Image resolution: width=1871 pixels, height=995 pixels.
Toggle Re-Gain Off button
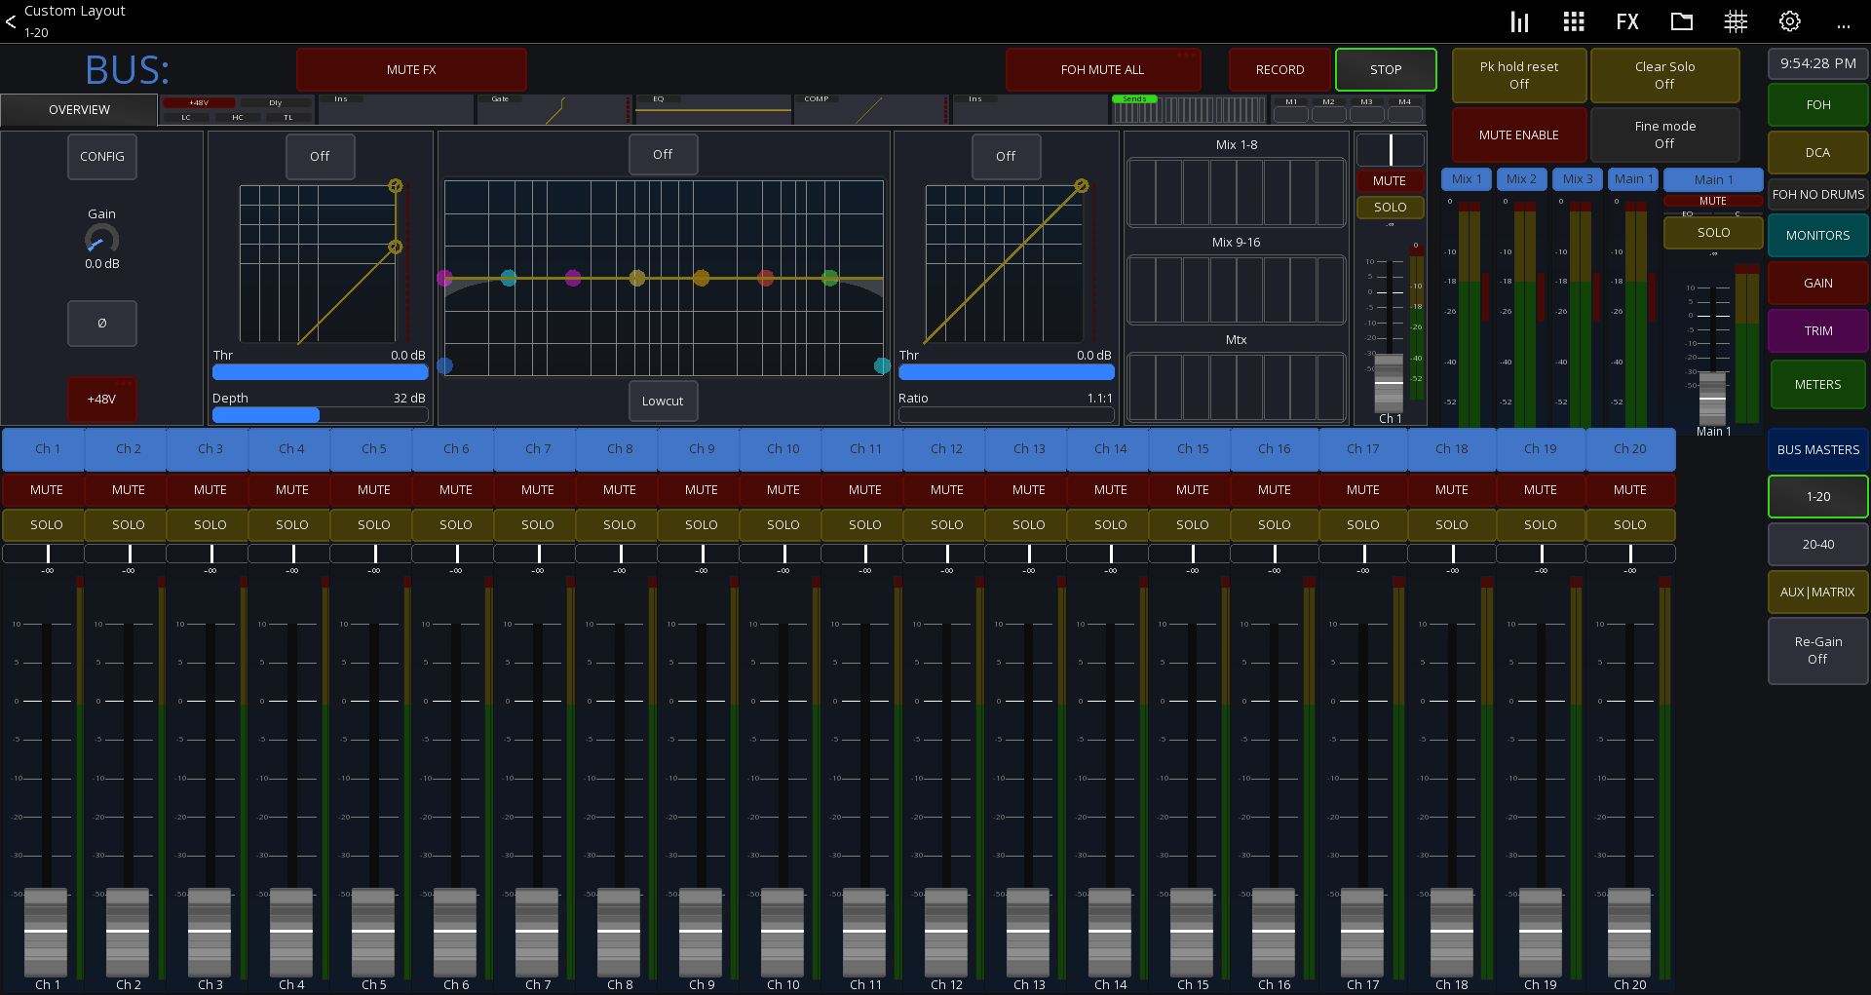click(x=1817, y=650)
